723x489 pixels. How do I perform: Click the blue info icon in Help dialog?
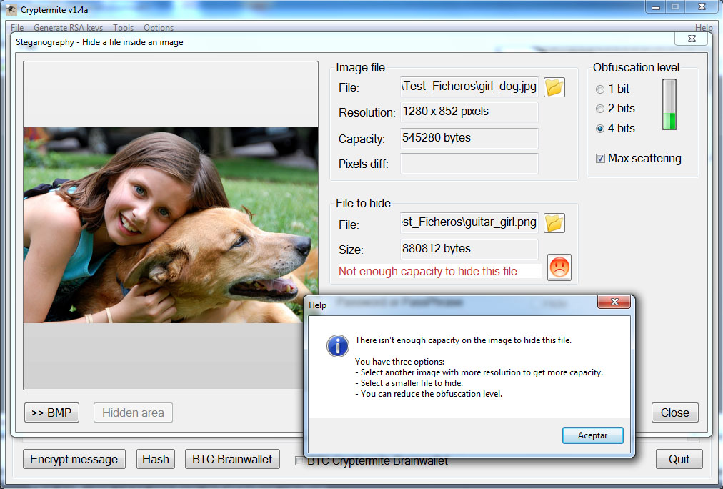click(x=338, y=346)
